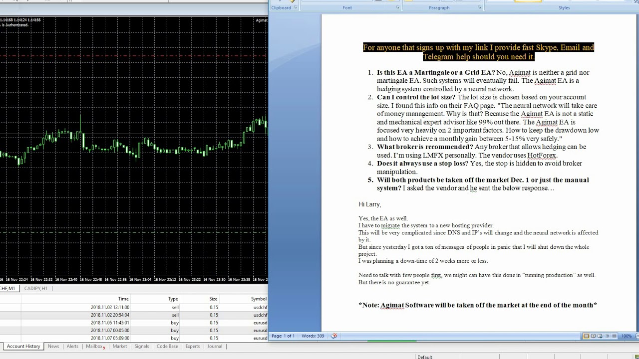Open Experts tab in MetaTrader terminal
This screenshot has width=639, height=359.
pos(193,347)
